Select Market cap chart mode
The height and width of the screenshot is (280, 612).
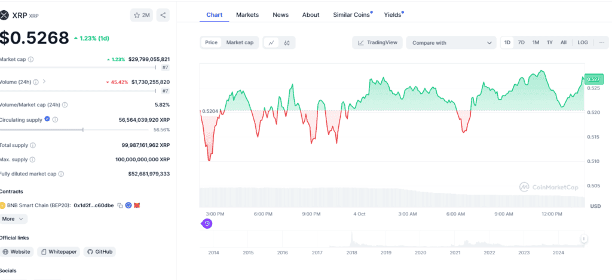(x=240, y=42)
